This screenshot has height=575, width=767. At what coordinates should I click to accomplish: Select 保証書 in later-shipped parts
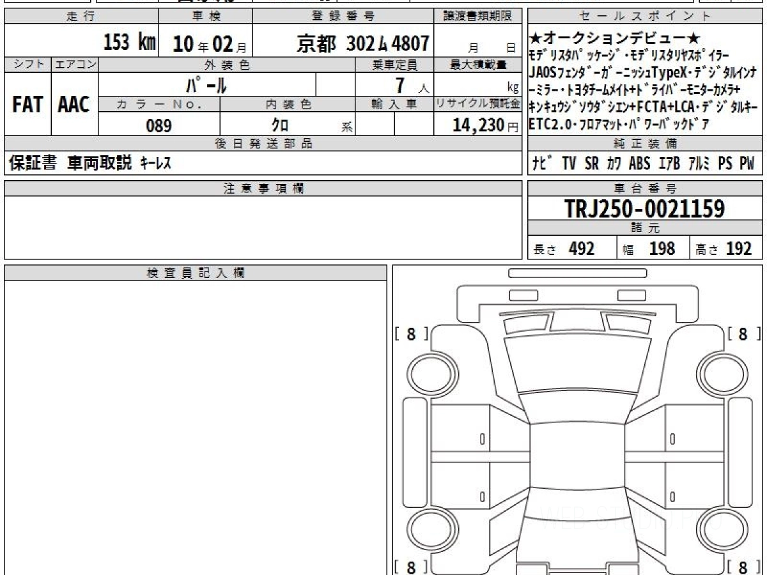[x=33, y=164]
